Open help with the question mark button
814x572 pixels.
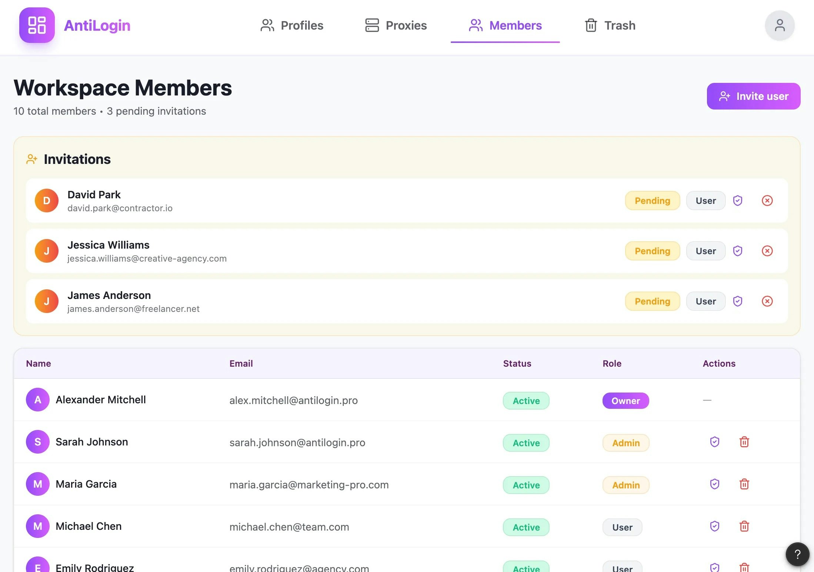point(797,554)
